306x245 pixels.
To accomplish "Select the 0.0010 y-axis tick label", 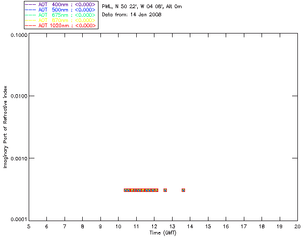I will click(x=19, y=158).
